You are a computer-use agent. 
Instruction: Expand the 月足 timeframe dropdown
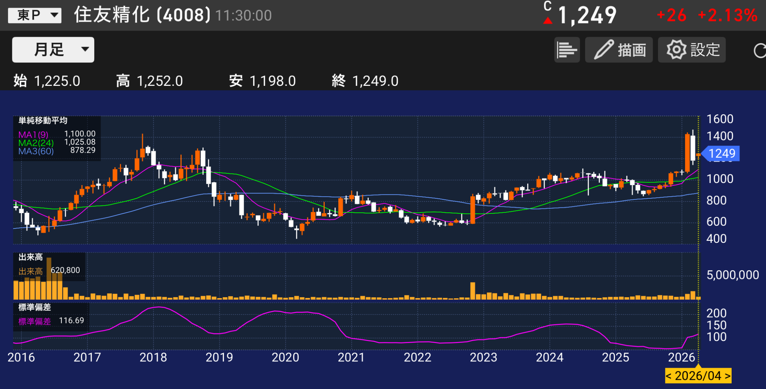(x=53, y=50)
